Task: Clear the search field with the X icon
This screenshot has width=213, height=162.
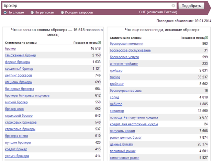Action: 173,6
